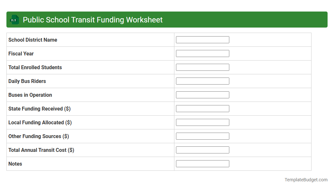The width and height of the screenshot is (334, 189).
Task: Open the TemplateBudget.com website link
Action: pos(305,179)
